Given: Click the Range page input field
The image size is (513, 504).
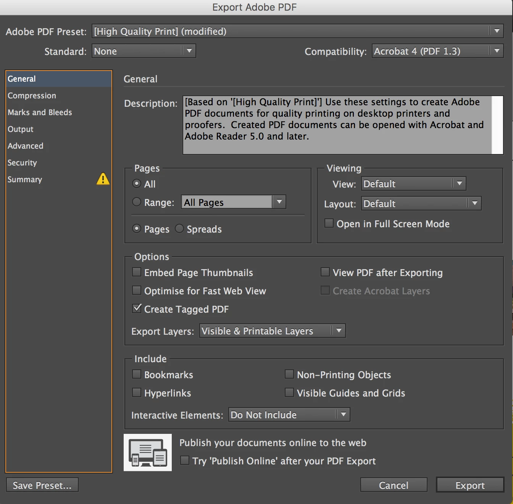Looking at the screenshot, I should point(227,202).
